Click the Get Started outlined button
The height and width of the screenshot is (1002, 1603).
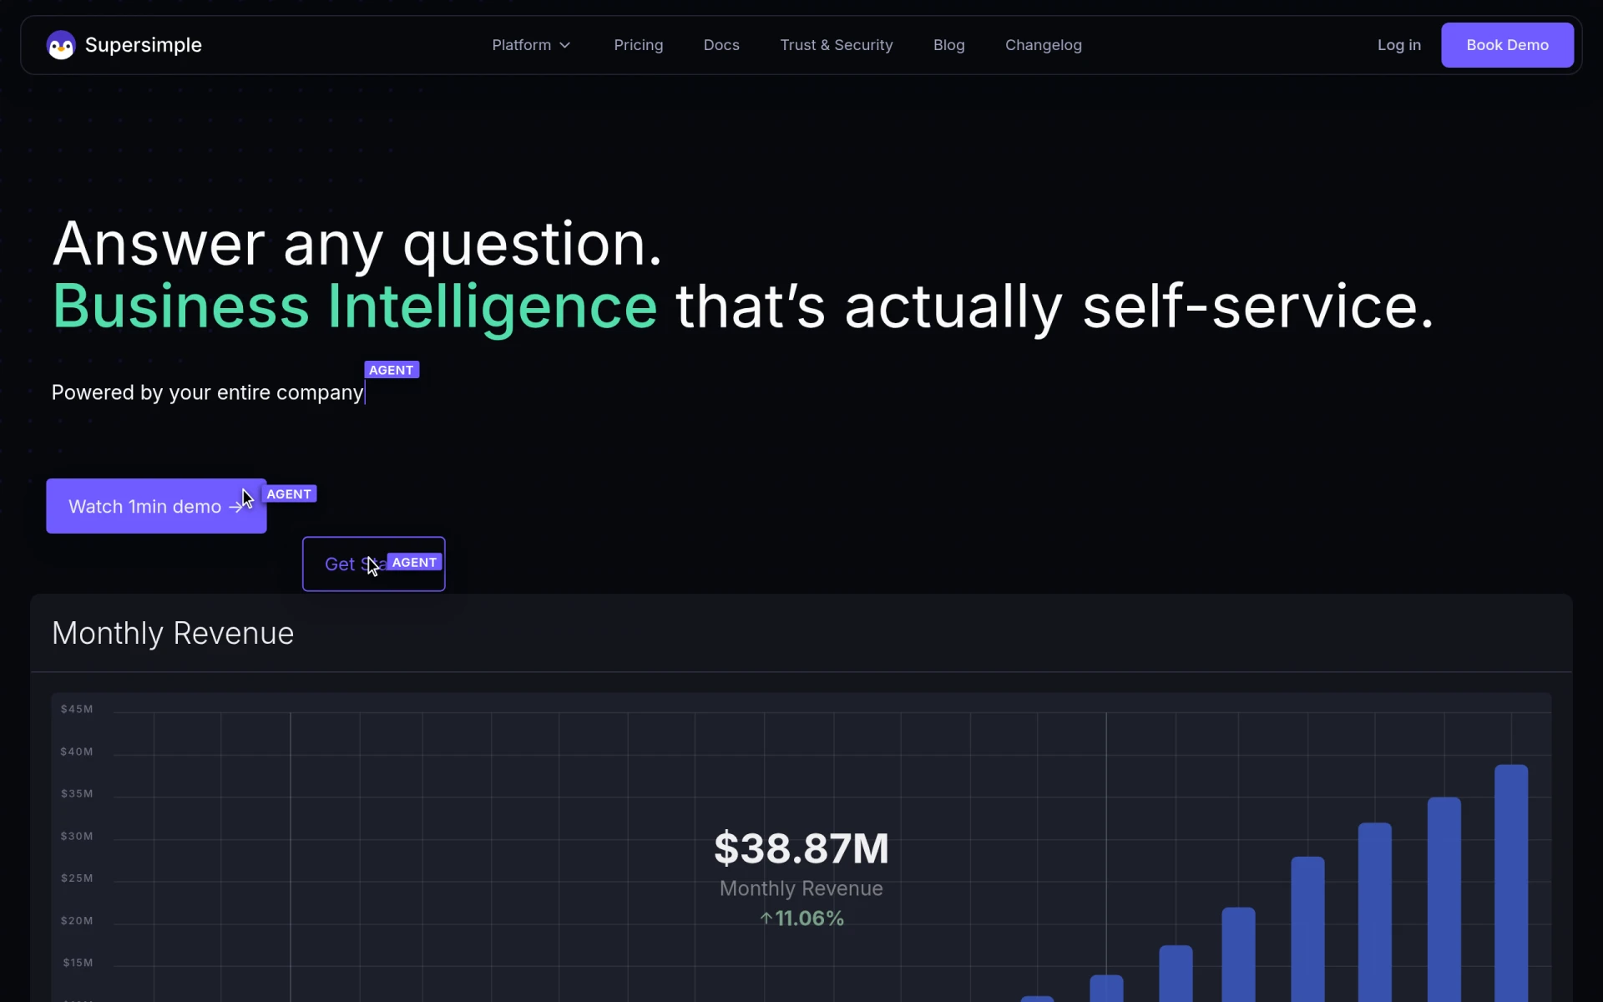coord(374,564)
